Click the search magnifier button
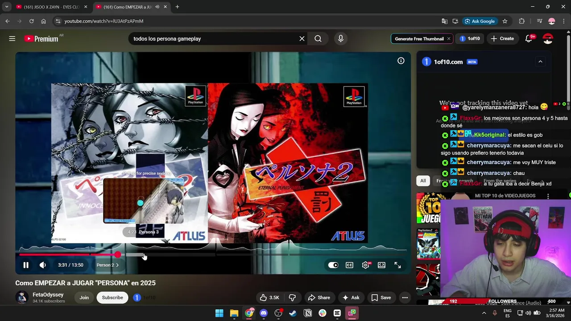571x321 pixels. point(318,39)
